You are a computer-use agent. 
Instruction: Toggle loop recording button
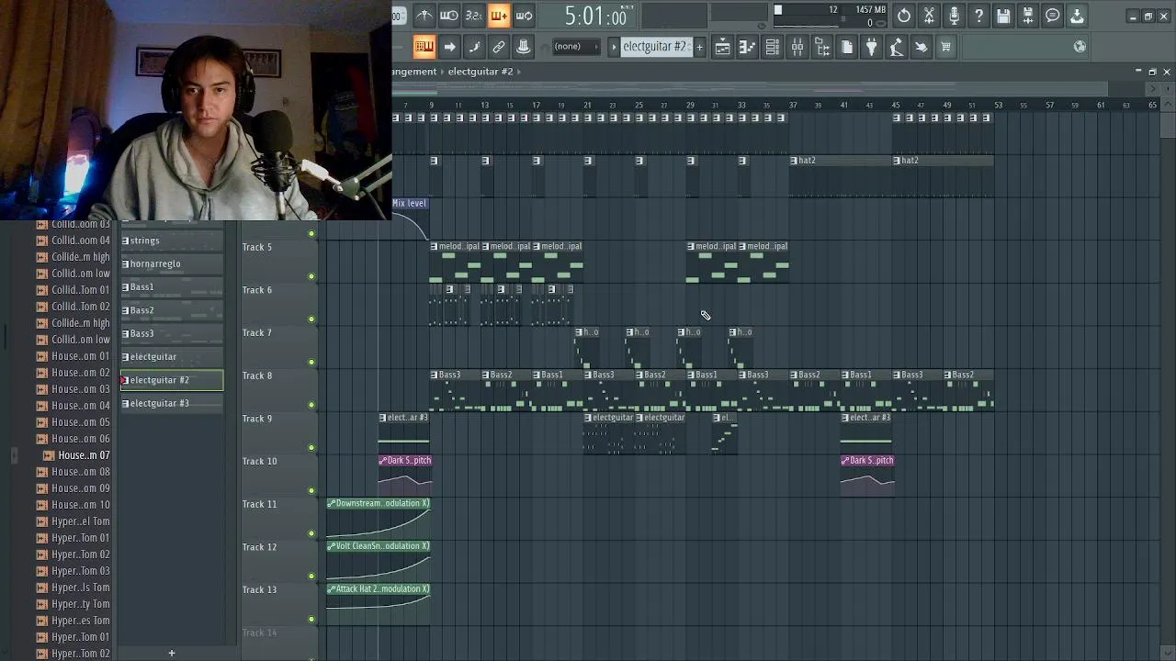(524, 16)
